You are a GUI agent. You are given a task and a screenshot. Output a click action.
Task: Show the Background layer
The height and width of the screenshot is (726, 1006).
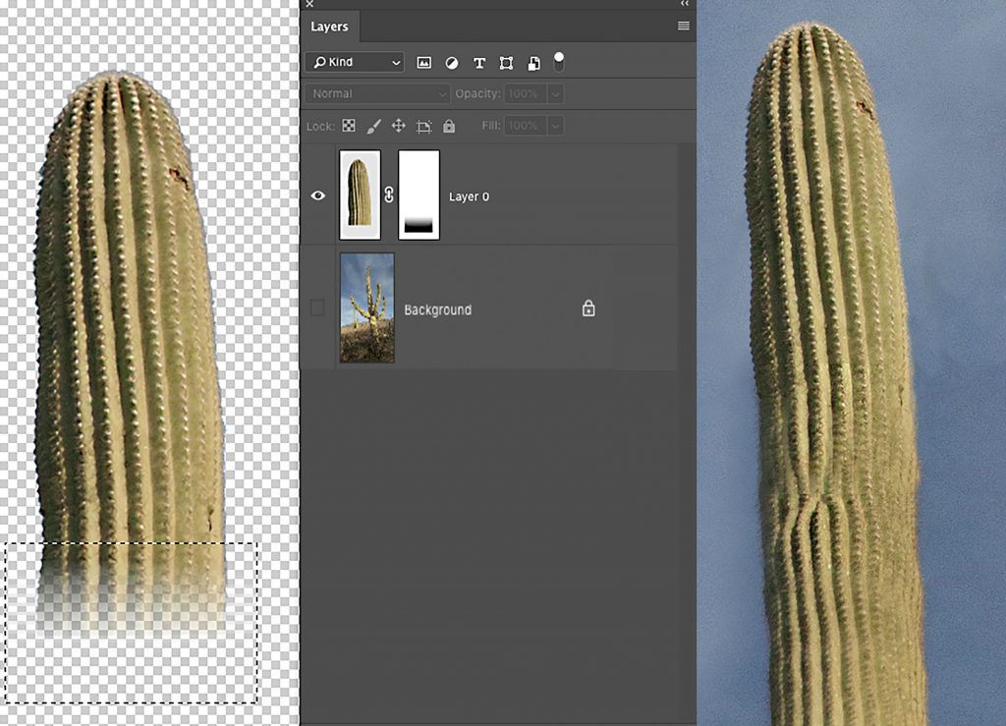coord(317,307)
